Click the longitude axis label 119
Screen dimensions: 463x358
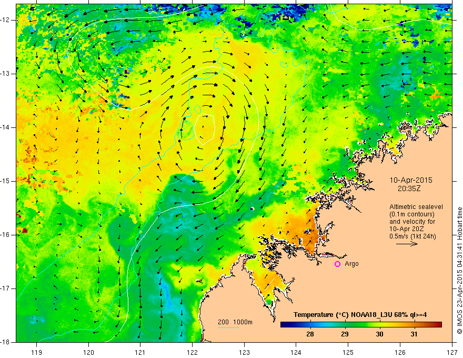pyautogui.click(x=37, y=352)
